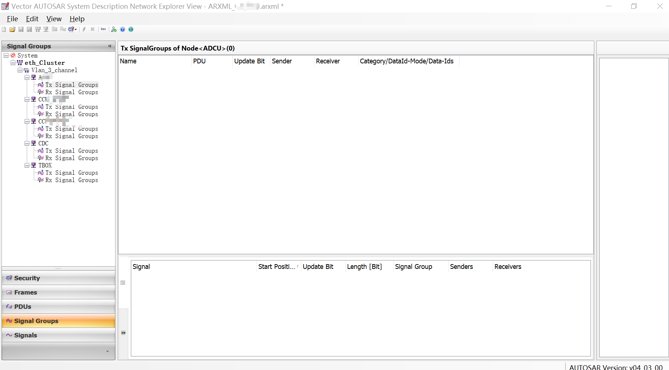Image resolution: width=669 pixels, height=370 pixels.
Task: Click the New file toolbar icon
Action: (x=4, y=29)
